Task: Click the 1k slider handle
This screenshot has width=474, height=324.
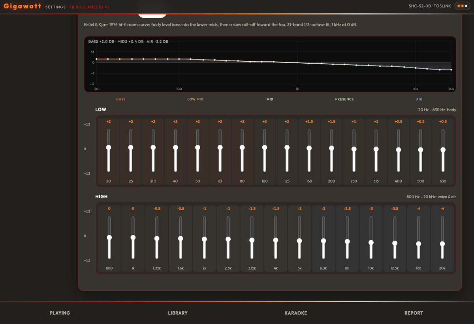Action: click(133, 237)
